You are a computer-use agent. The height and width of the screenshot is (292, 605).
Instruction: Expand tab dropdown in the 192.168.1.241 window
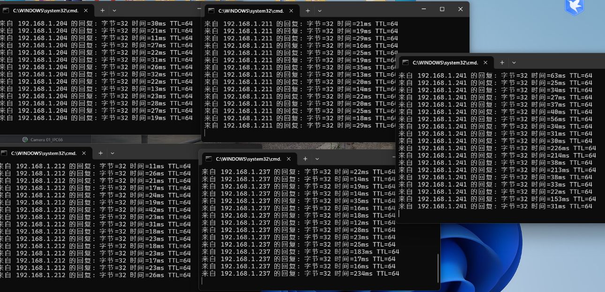click(x=514, y=62)
